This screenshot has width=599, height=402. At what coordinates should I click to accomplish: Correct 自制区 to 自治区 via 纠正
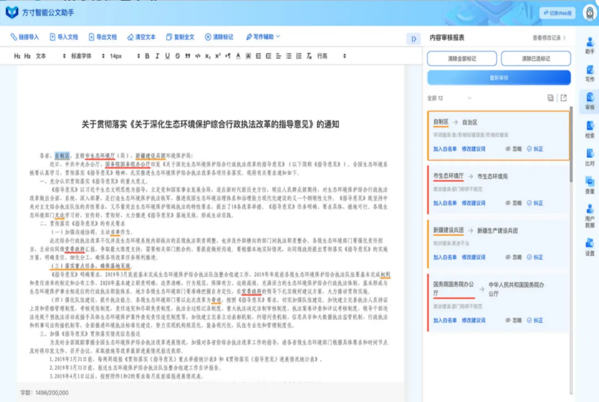click(535, 149)
